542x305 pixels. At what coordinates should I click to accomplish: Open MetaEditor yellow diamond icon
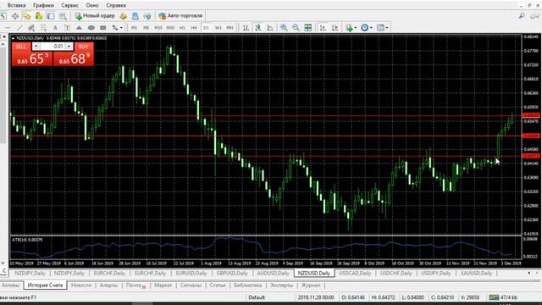124,16
